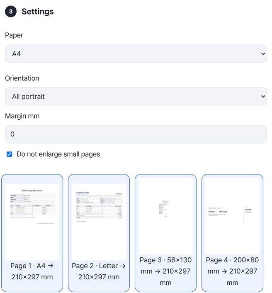Select the Page 3 58×130 mm preview thumbnail
The image size is (272, 293).
pos(165,216)
